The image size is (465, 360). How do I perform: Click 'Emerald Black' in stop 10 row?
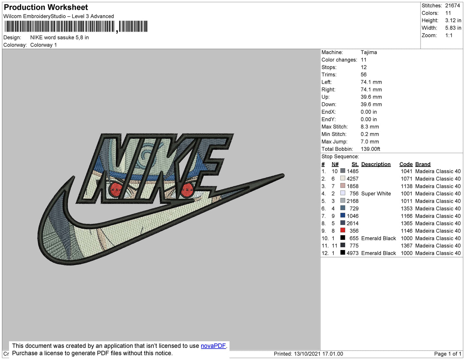pyautogui.click(x=378, y=238)
